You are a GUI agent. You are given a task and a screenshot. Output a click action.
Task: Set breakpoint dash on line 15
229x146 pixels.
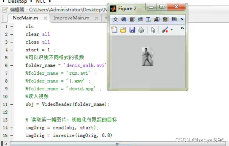(x=12, y=136)
